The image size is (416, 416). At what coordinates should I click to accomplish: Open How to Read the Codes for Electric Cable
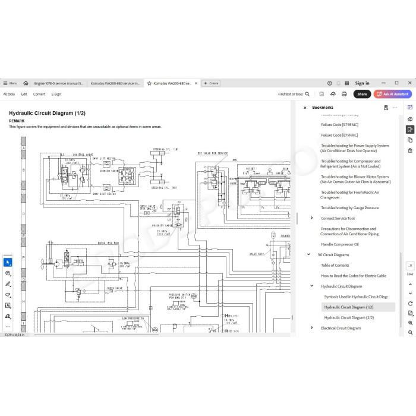(354, 276)
